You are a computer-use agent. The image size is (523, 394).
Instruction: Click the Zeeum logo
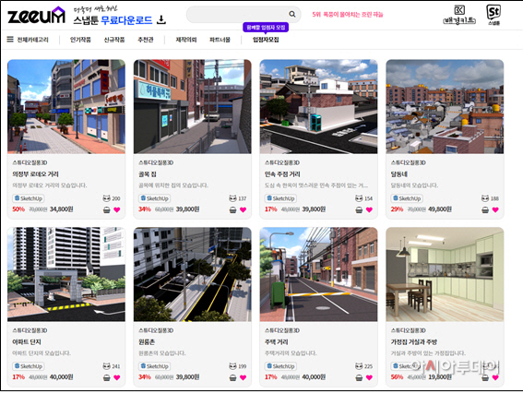point(36,16)
